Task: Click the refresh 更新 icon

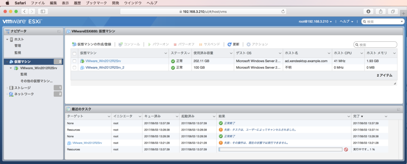Action: tap(229, 44)
